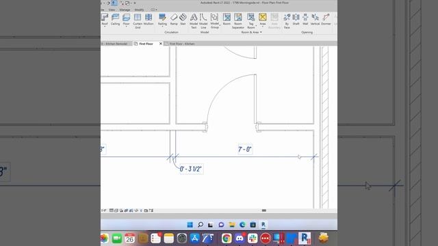
Task: Open File Explorer from Windows taskbar
Action: [232, 225]
